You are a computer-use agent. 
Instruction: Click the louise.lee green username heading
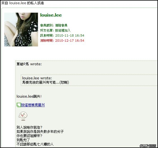51,15
